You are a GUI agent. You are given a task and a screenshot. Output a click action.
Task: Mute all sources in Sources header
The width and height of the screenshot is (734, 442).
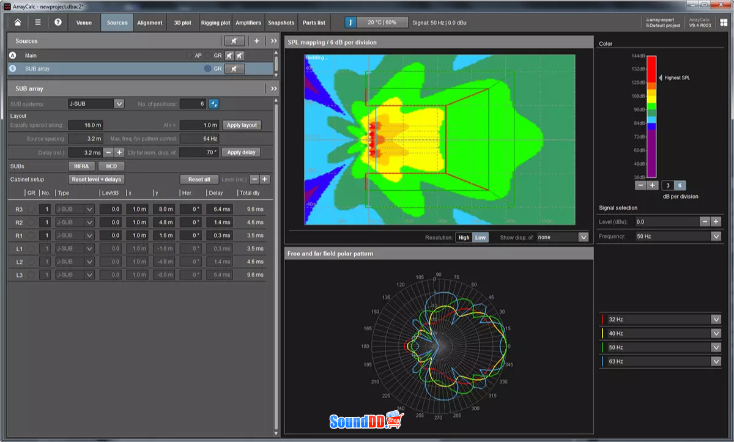(x=234, y=41)
